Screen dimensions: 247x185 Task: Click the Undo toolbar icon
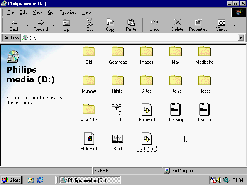154,25
